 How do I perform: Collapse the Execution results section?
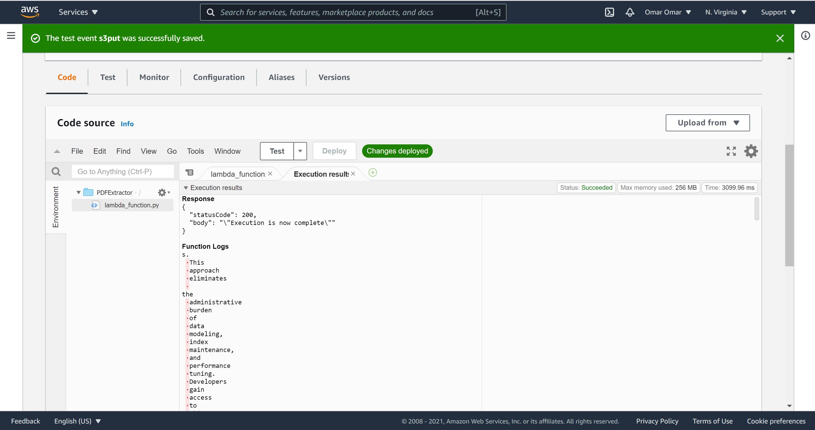186,187
